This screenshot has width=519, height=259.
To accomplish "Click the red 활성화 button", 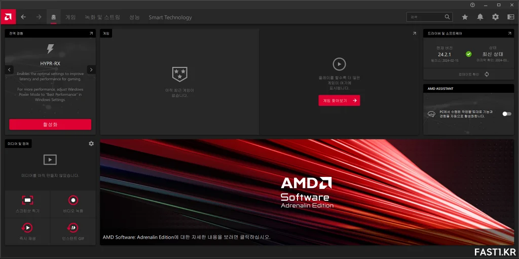I will tap(50, 125).
